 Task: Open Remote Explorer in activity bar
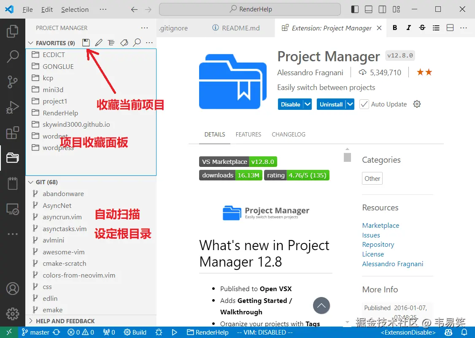(12, 209)
